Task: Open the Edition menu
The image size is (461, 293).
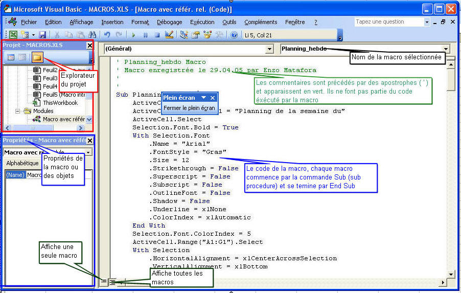Action: pyautogui.click(x=53, y=22)
